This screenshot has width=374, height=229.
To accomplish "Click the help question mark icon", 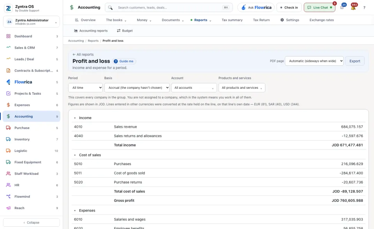I will pyautogui.click(x=364, y=8).
